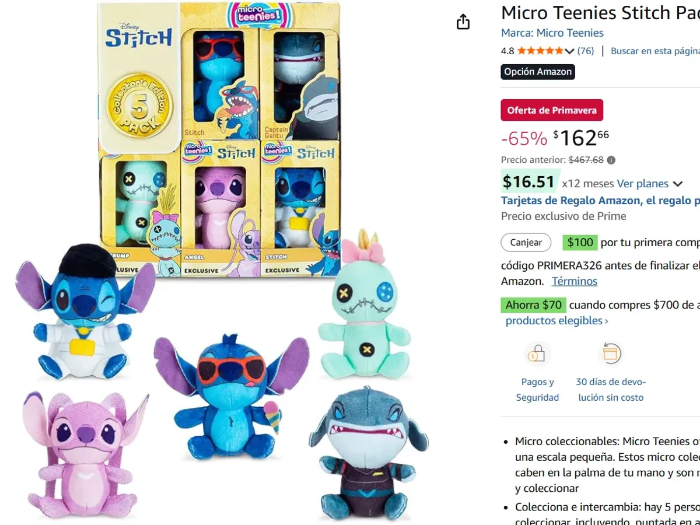The image size is (700, 525).
Task: Click the Pagos y Seguridad lock icon
Action: [x=537, y=353]
